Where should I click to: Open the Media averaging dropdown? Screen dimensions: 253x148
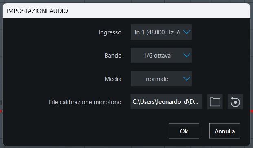click(x=161, y=79)
